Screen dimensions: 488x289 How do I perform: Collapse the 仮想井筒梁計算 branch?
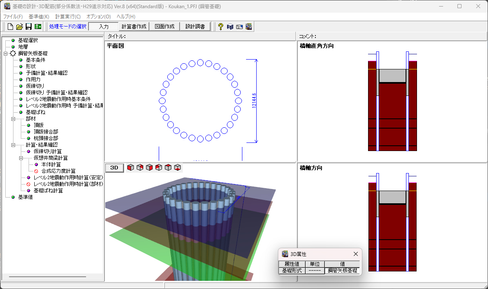coord(21,158)
